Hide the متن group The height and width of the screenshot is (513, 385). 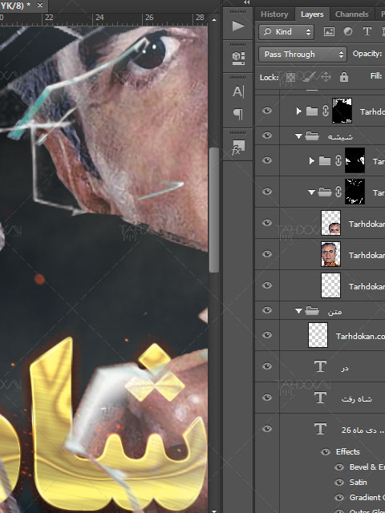click(x=267, y=310)
